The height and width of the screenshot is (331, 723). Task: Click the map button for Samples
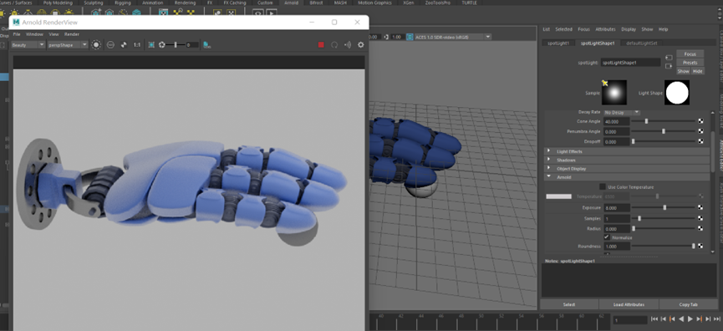tap(701, 218)
